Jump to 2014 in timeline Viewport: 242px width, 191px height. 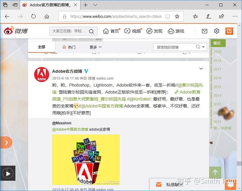point(217,95)
